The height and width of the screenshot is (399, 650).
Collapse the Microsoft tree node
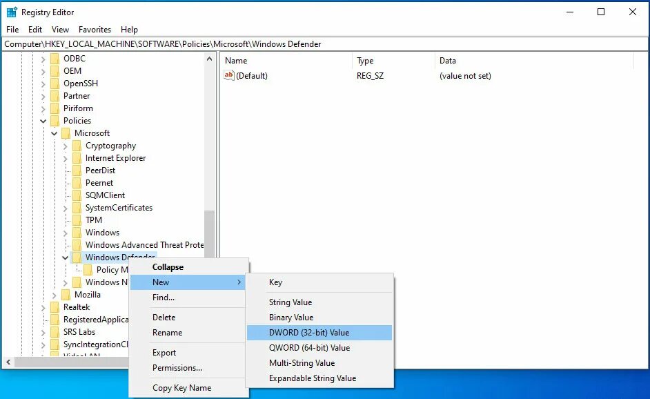[x=55, y=133]
